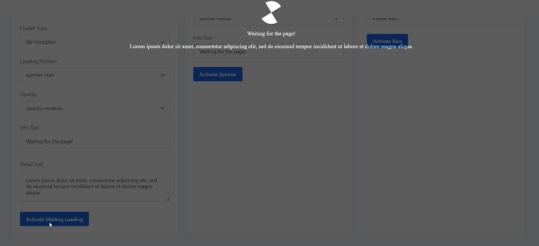
Task: Click the hourglass loading spinner icon
Action: (271, 12)
